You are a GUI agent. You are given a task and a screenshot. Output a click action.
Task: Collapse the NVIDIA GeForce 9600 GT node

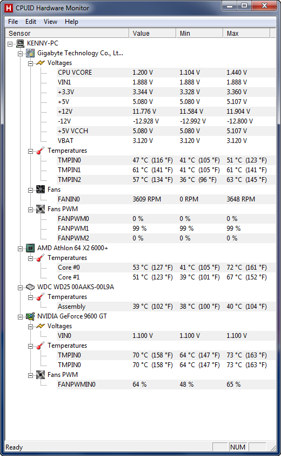tap(21, 317)
